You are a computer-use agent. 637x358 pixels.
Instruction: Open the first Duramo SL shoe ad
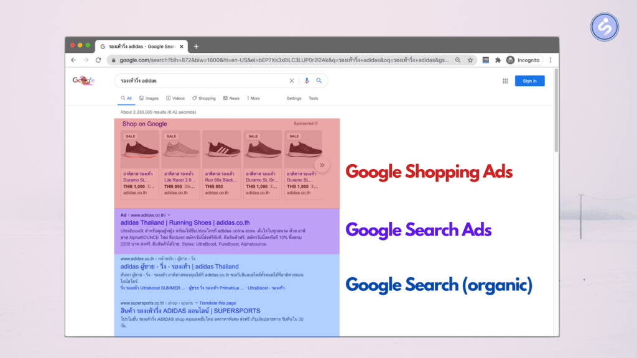[x=140, y=165]
